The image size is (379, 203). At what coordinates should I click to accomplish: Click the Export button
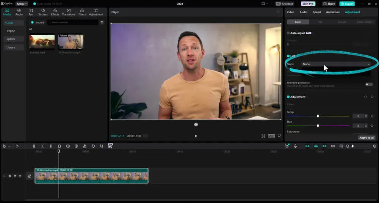[347, 4]
